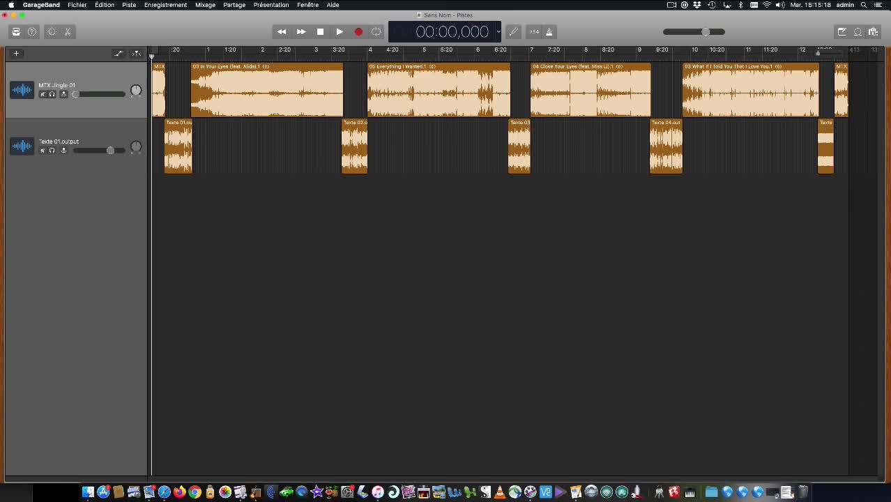Open the Piste menu
Screen dimensions: 891x502
[129, 5]
